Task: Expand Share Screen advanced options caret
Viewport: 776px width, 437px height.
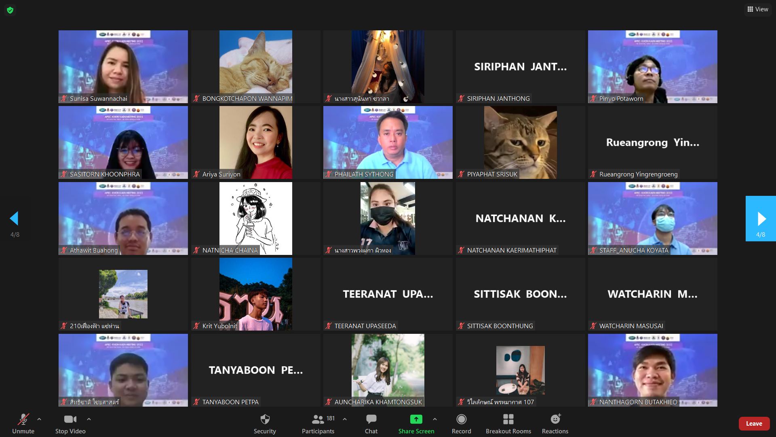Action: [435, 419]
